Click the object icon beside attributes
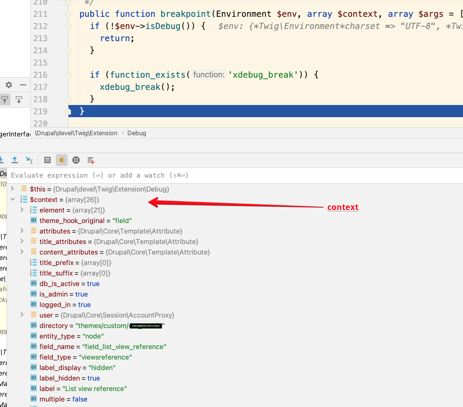Screen dimensions: 463x407 (x=34, y=231)
